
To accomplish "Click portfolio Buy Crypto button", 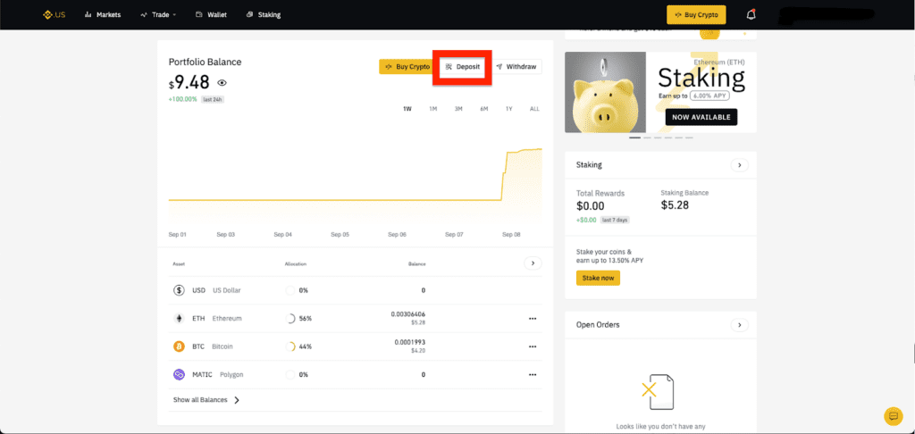I will (407, 66).
